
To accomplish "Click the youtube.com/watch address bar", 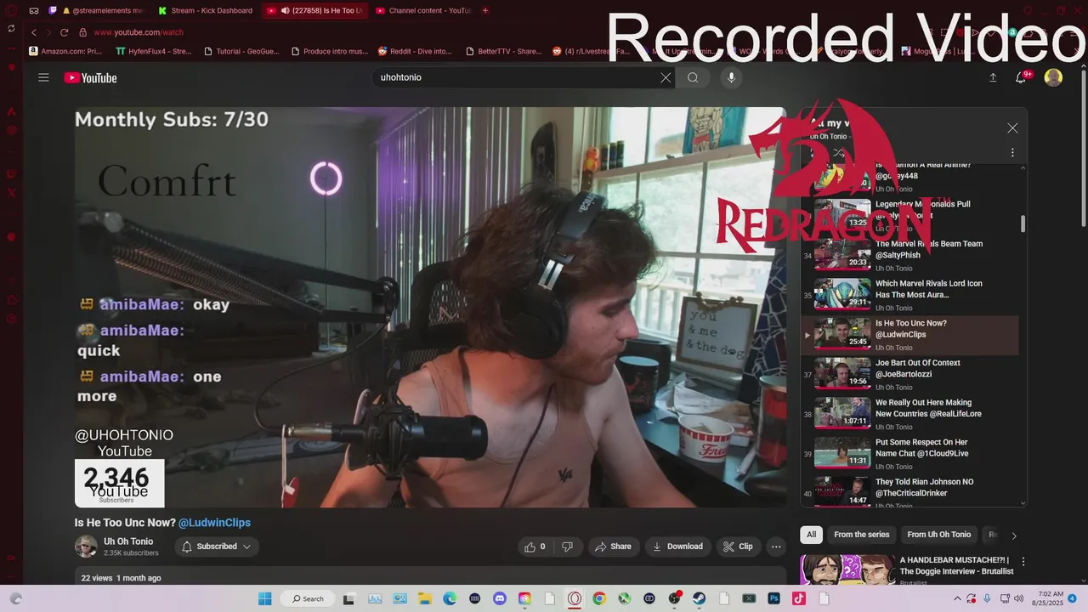I will tap(139, 32).
